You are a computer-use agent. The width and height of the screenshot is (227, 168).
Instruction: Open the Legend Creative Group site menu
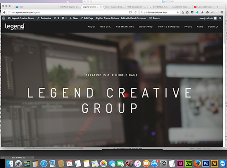click(x=21, y=18)
